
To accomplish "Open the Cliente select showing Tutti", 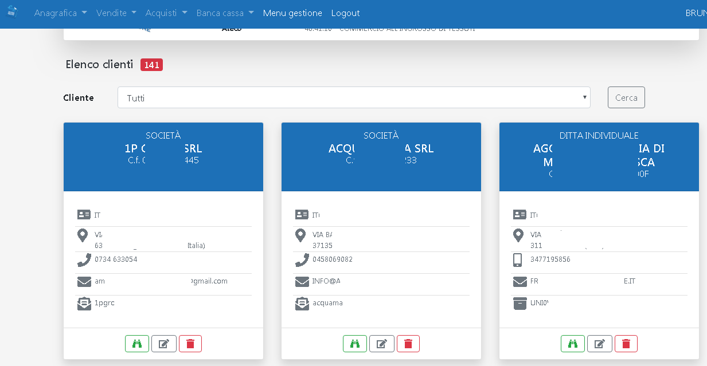I will (x=354, y=97).
